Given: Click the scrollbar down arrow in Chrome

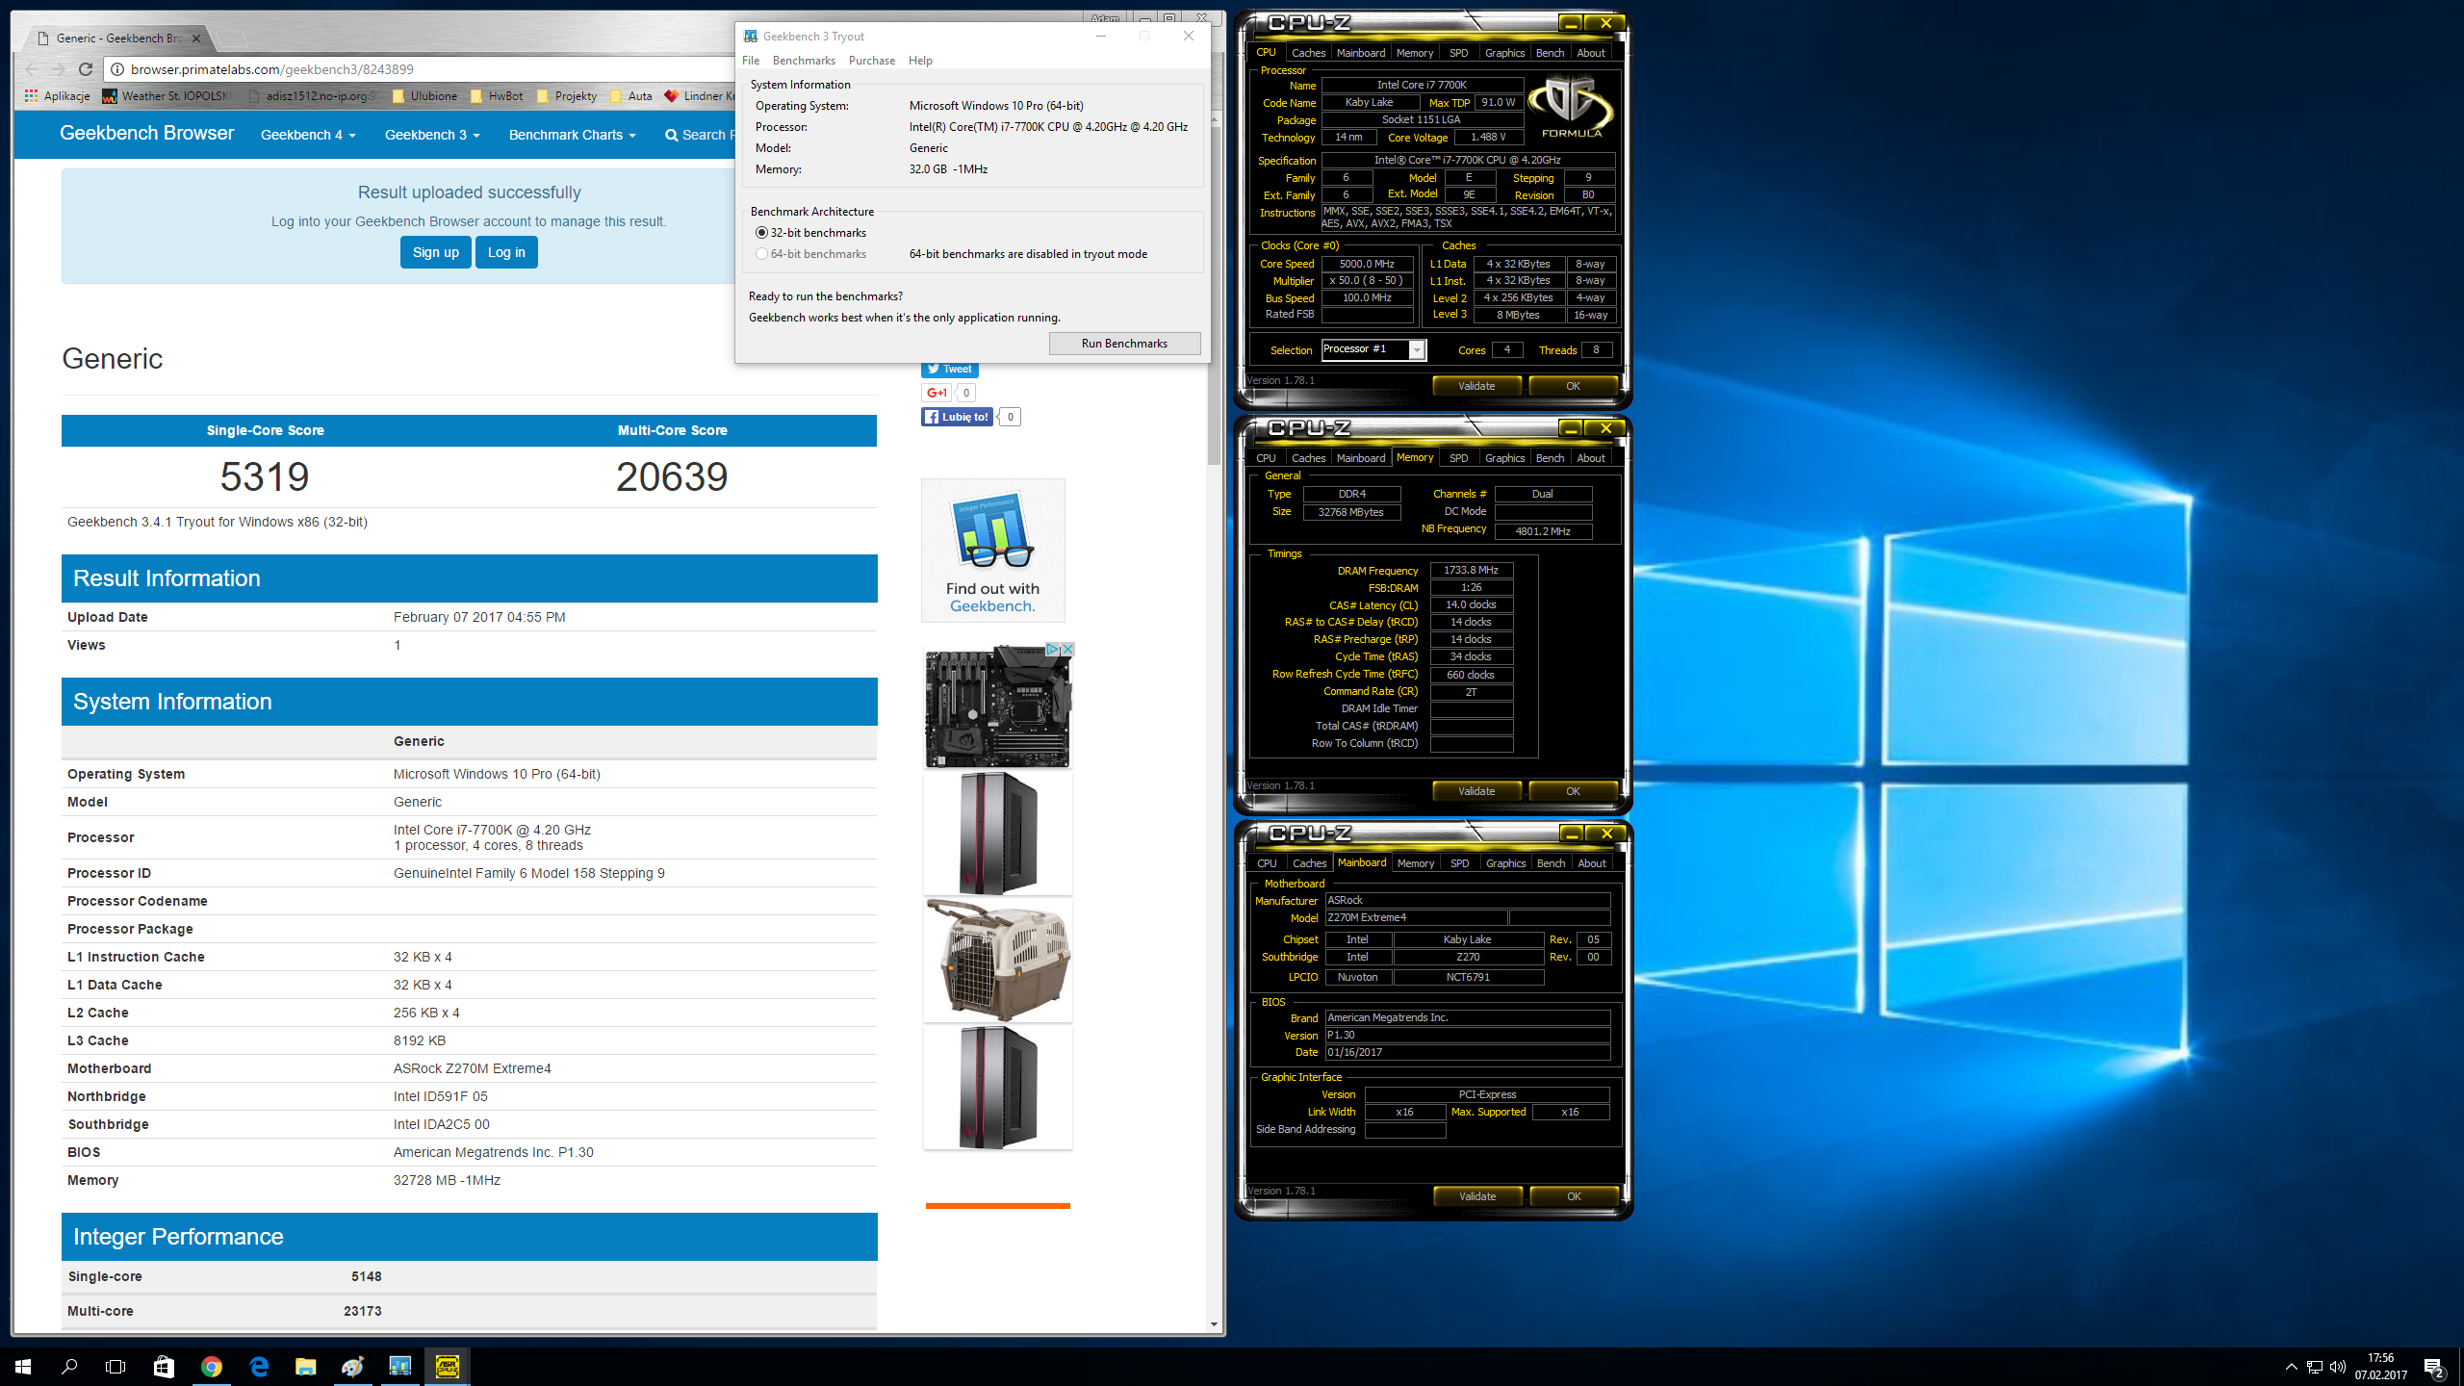Looking at the screenshot, I should click(1213, 1324).
